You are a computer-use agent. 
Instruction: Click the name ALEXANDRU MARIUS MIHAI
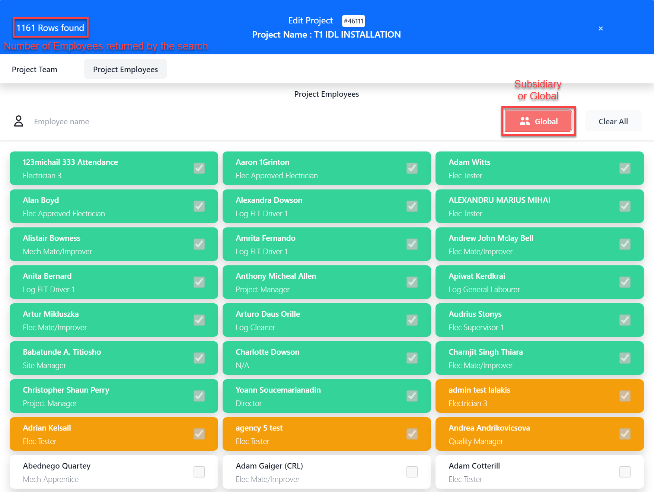(499, 200)
